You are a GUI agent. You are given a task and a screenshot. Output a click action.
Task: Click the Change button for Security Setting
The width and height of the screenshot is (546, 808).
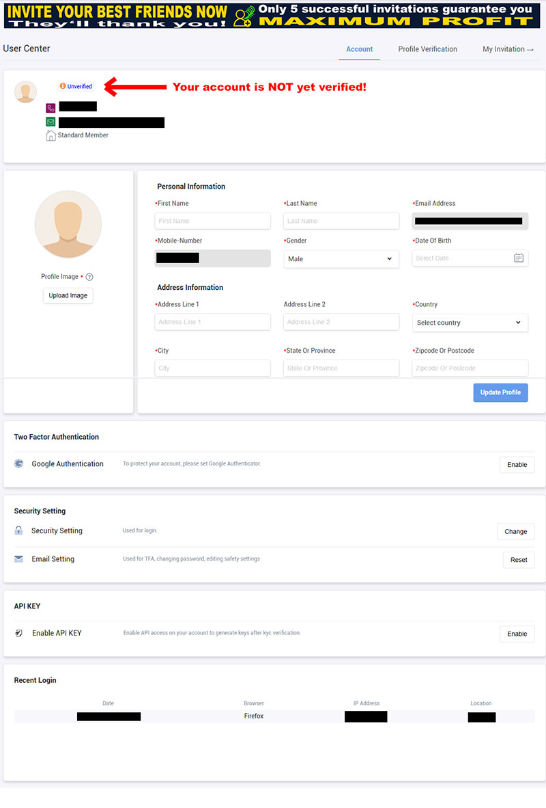515,531
